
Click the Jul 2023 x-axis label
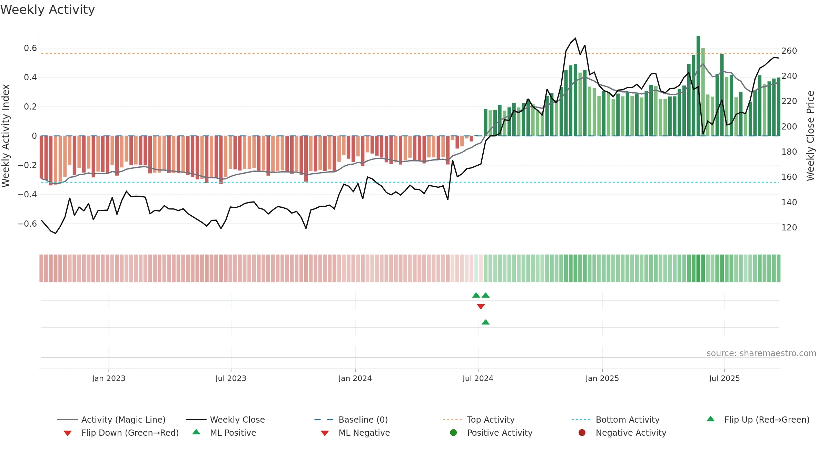coord(231,379)
